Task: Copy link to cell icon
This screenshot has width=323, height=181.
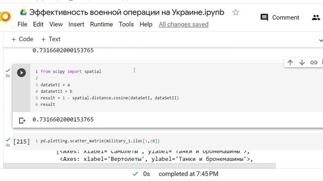Action: [313, 62]
